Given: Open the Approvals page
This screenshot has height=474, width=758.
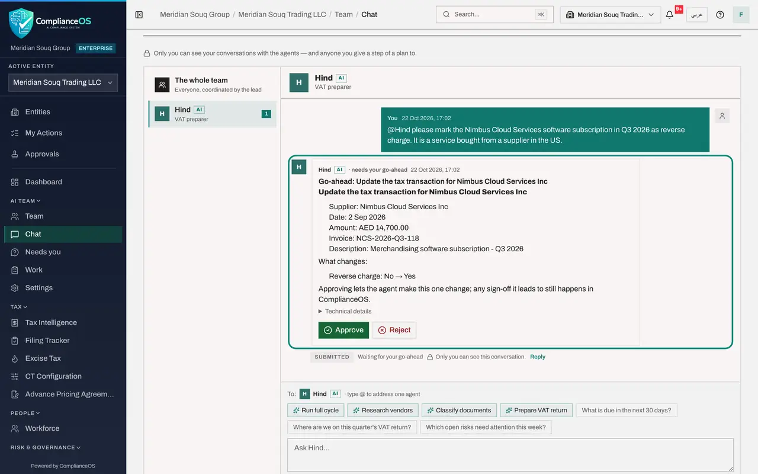Looking at the screenshot, I should pos(63,154).
